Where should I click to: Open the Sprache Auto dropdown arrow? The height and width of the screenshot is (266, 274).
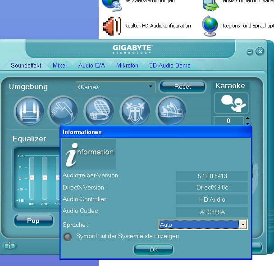pyautogui.click(x=243, y=225)
